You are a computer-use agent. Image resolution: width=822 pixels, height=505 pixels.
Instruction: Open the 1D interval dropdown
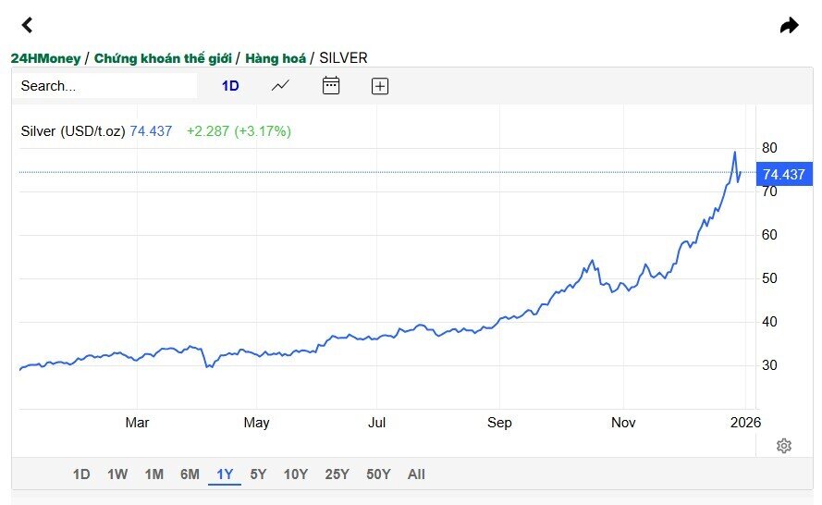230,86
